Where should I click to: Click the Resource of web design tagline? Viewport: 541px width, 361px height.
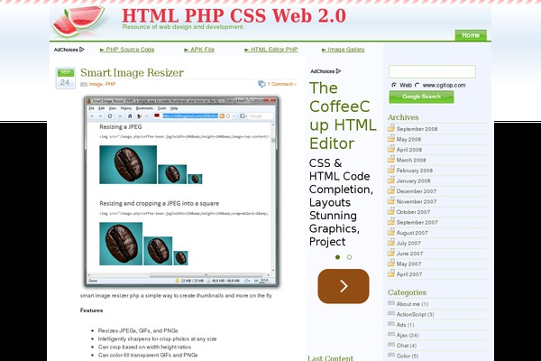pyautogui.click(x=183, y=27)
